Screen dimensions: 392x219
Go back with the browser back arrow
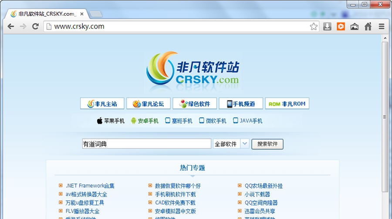tap(11, 26)
